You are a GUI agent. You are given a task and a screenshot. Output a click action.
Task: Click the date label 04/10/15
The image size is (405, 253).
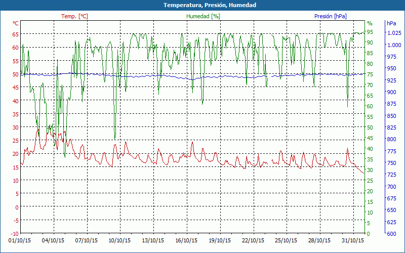coord(53,240)
